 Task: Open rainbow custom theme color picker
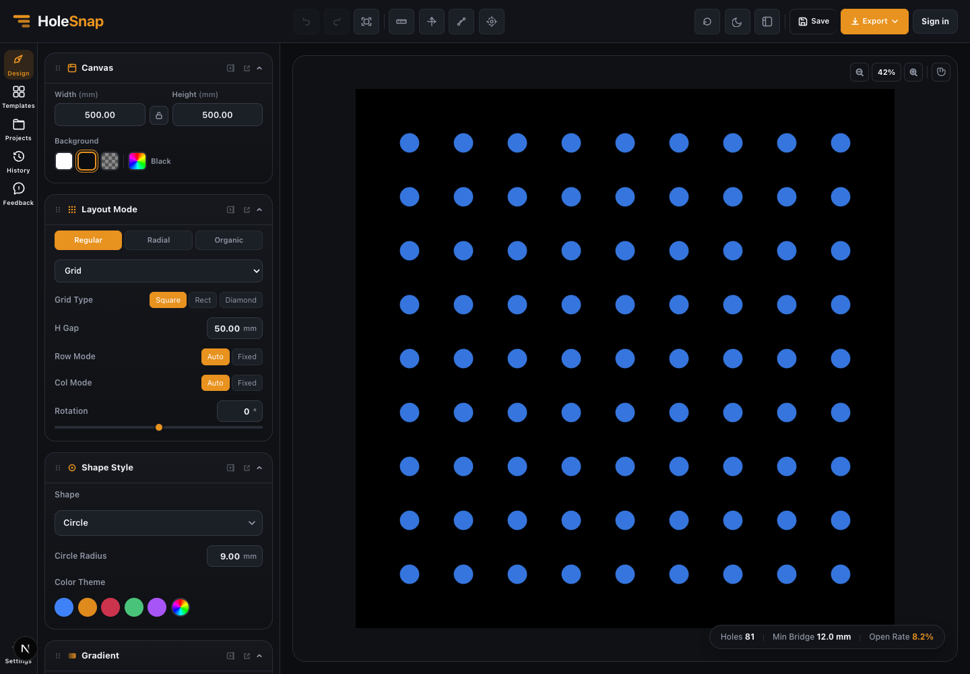click(x=181, y=607)
